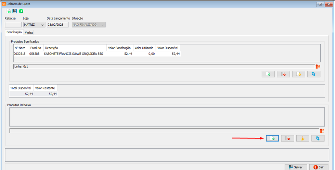Click the green arrow icon in toolbar
This screenshot has height=170, width=335.
[x=21, y=11]
